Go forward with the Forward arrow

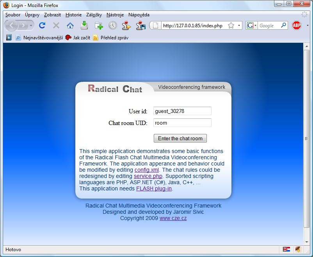point(23,25)
